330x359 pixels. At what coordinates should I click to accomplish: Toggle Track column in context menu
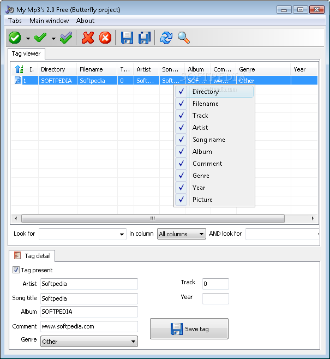(x=214, y=116)
